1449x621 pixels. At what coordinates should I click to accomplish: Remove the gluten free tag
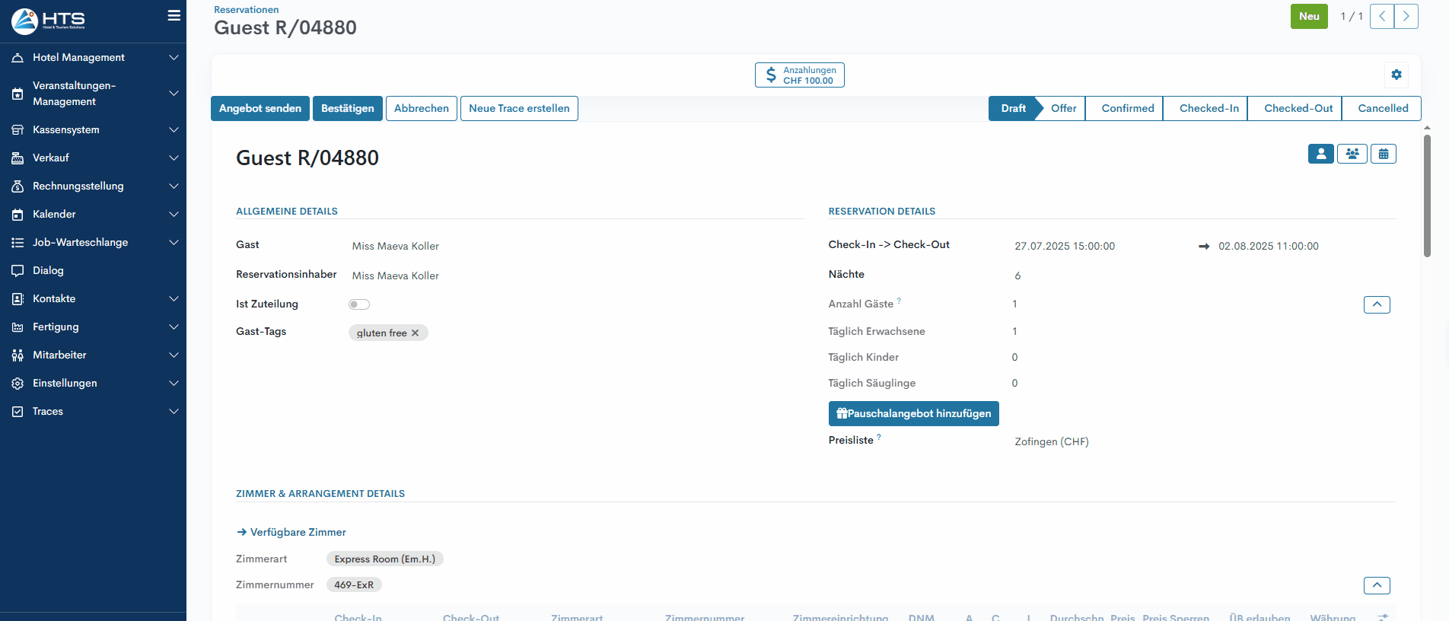(416, 333)
